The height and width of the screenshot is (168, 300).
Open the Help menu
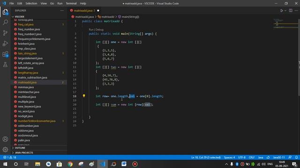pos(83,3)
